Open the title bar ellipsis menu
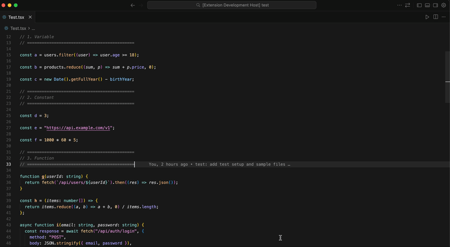Viewport: 450px width, 247px height. coord(399,5)
